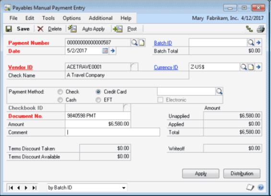Open the help icon in bottom right
The image size is (271, 196).
click(260, 187)
